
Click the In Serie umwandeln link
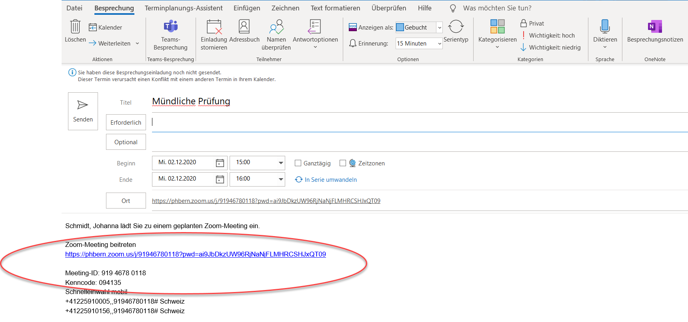click(330, 180)
